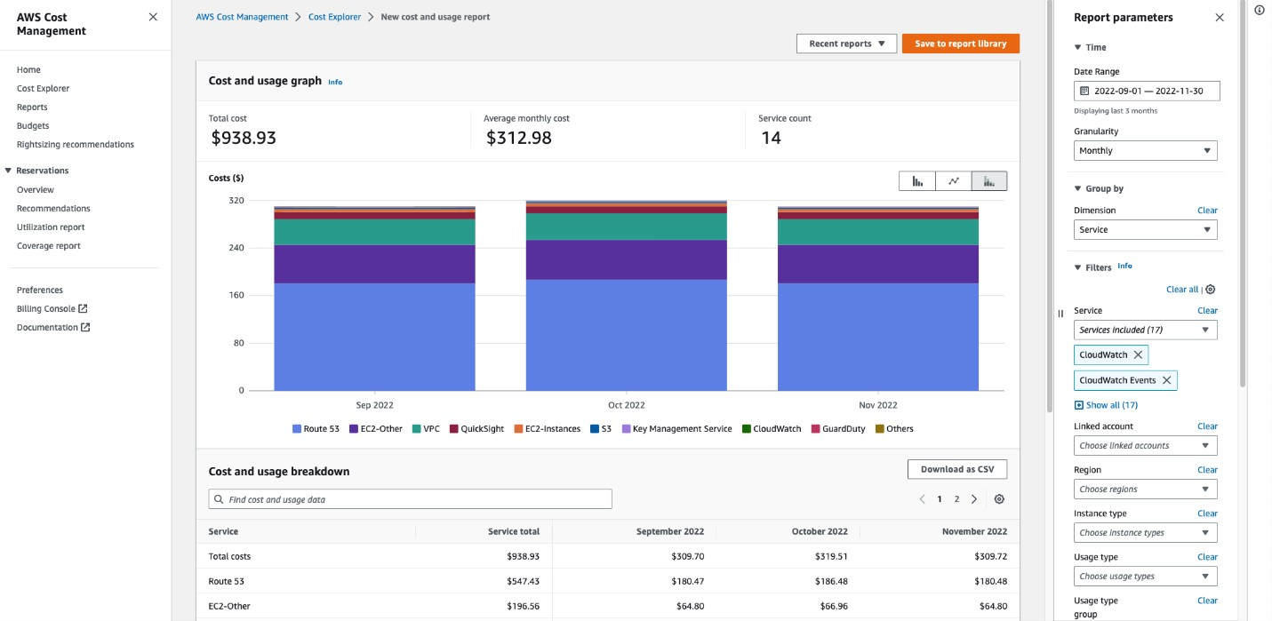Select the stacked bar chart view icon
The height and width of the screenshot is (621, 1272).
pyautogui.click(x=989, y=180)
